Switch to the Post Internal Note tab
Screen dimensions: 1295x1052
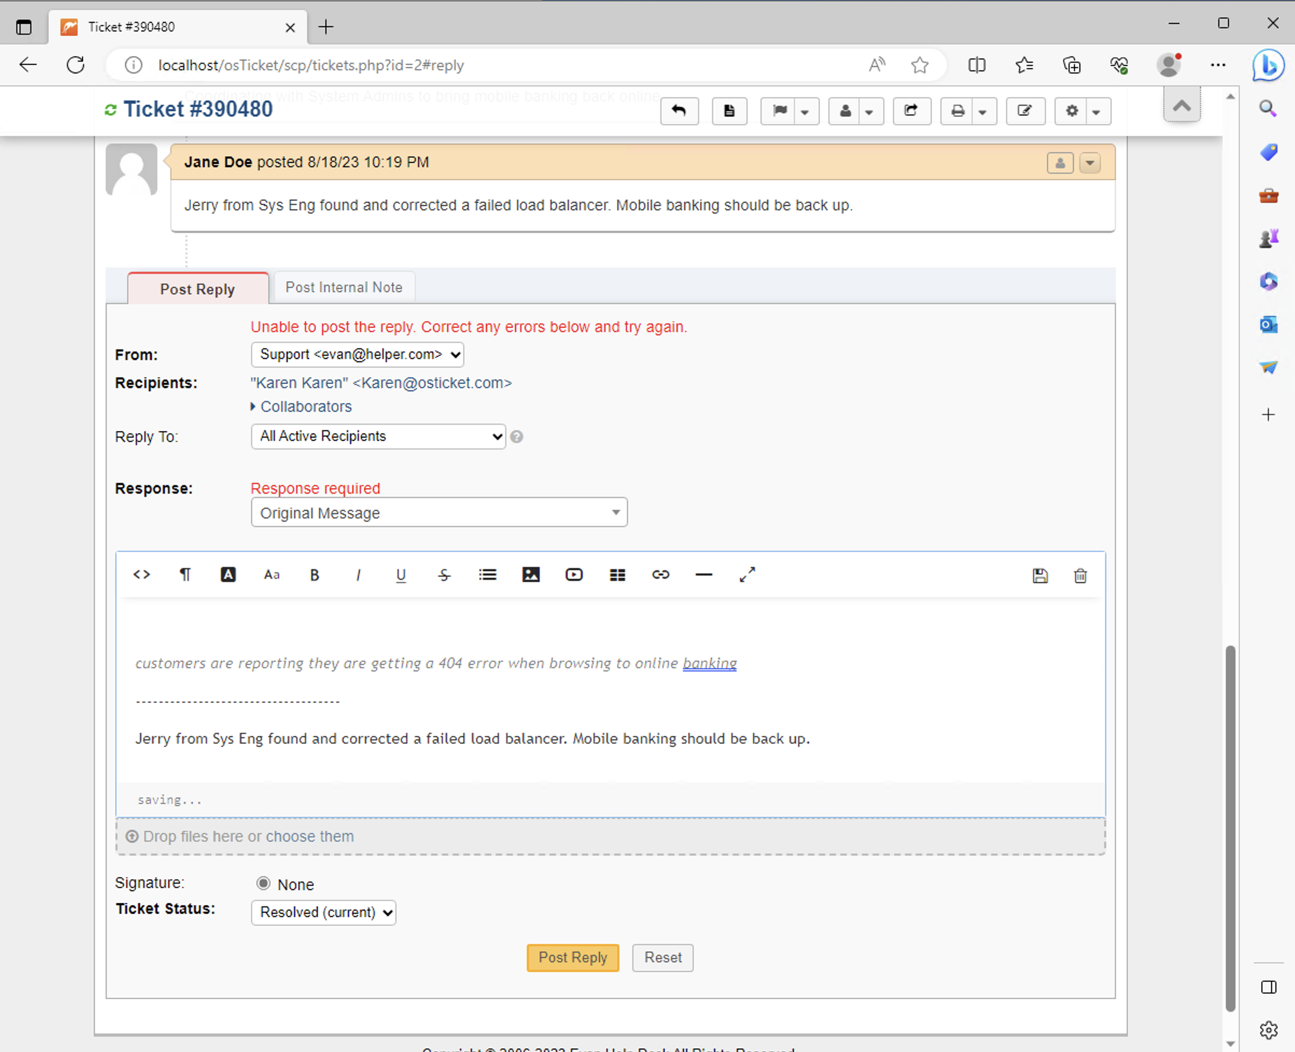pos(344,287)
